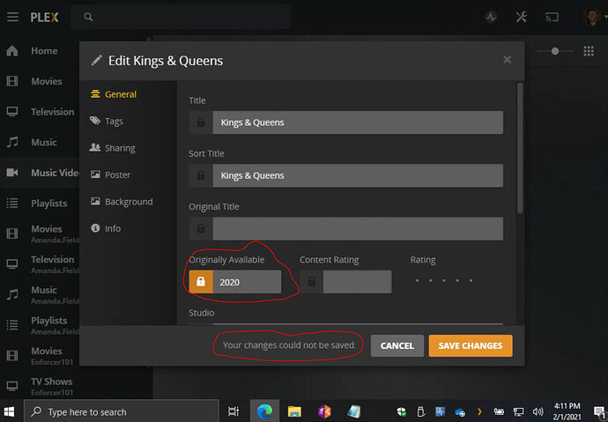The height and width of the screenshot is (422, 608).
Task: Open the Music Videos library
Action: tap(38, 173)
